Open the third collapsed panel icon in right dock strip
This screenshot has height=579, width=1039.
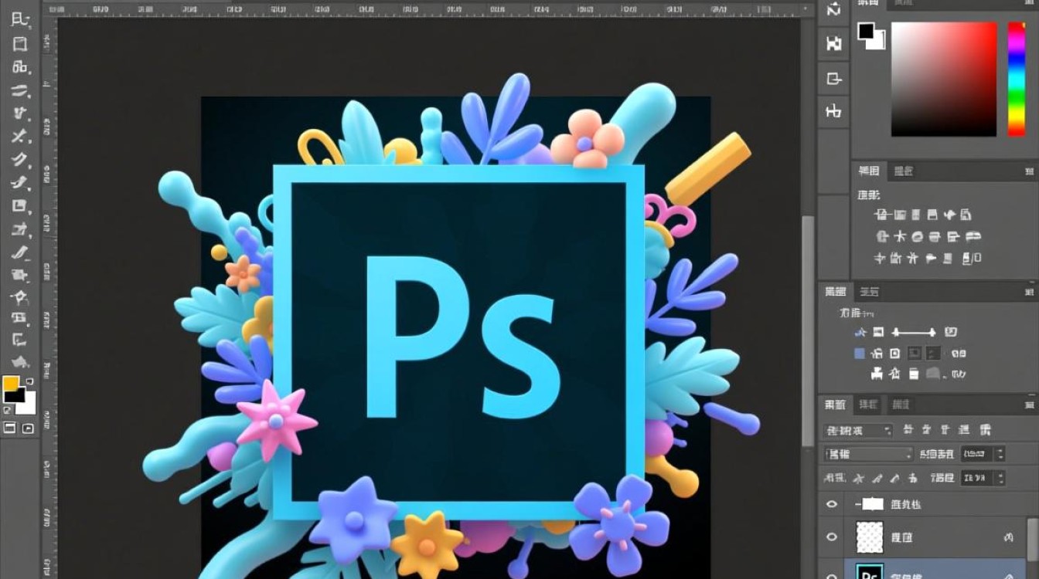tap(833, 78)
